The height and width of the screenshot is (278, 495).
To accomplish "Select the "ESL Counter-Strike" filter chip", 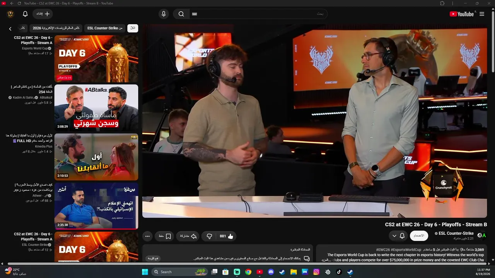I will coord(105,28).
